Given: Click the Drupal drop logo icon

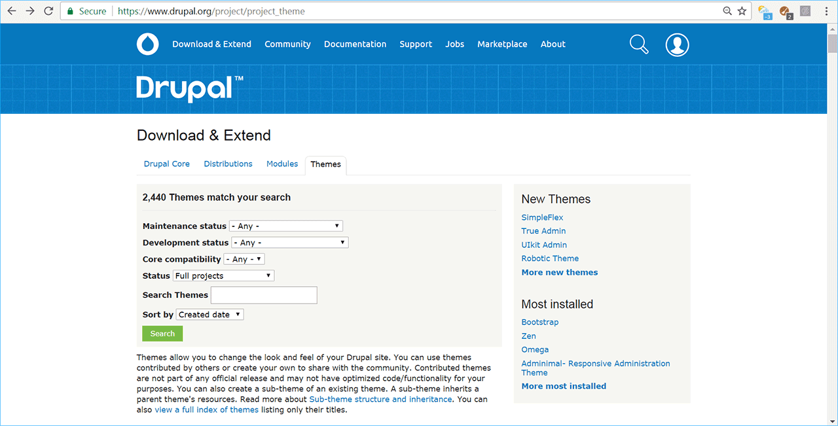Looking at the screenshot, I should coord(148,44).
